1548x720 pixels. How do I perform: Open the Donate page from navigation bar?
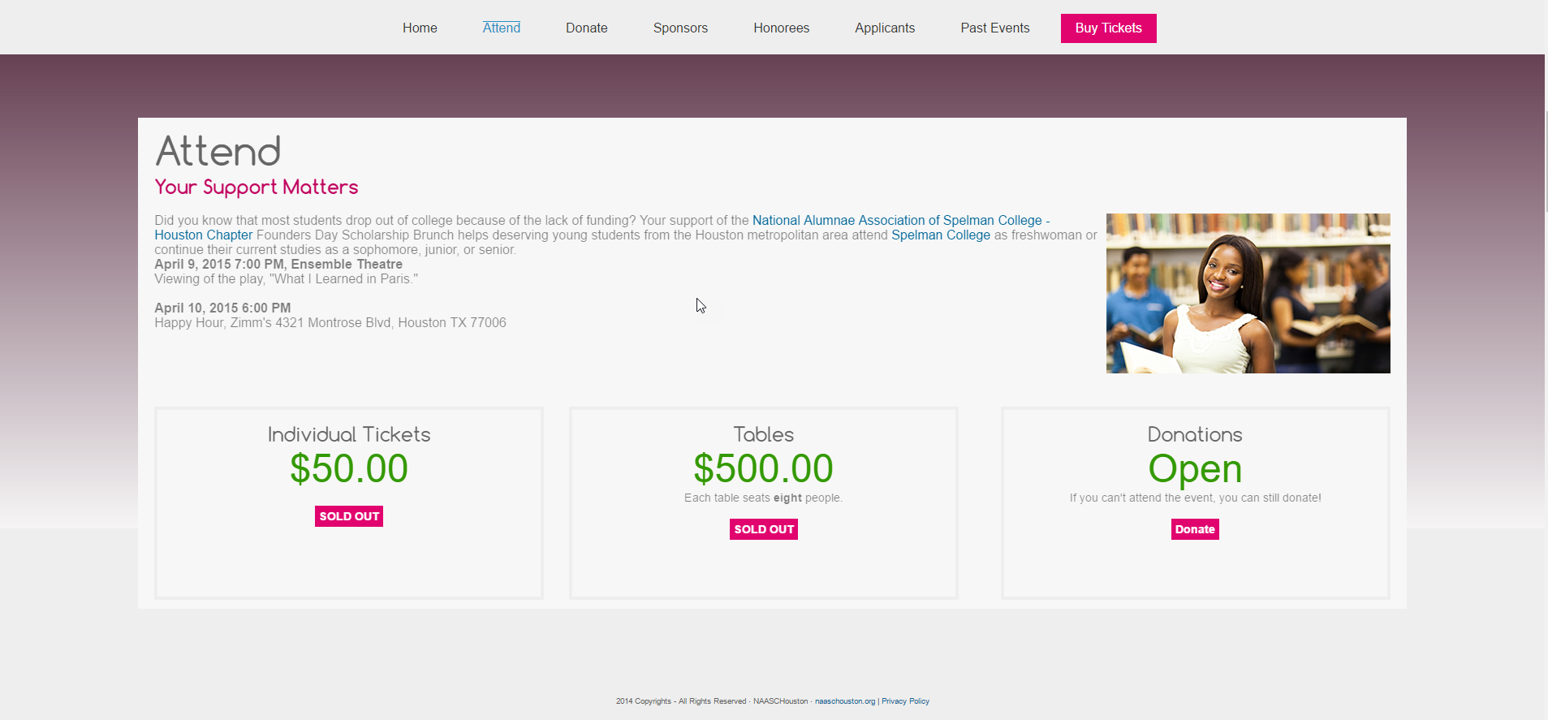[586, 28]
